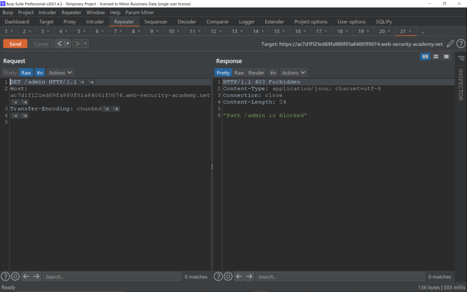This screenshot has width=467, height=292.
Task: Switch to the Decoder tab
Action: [x=187, y=22]
